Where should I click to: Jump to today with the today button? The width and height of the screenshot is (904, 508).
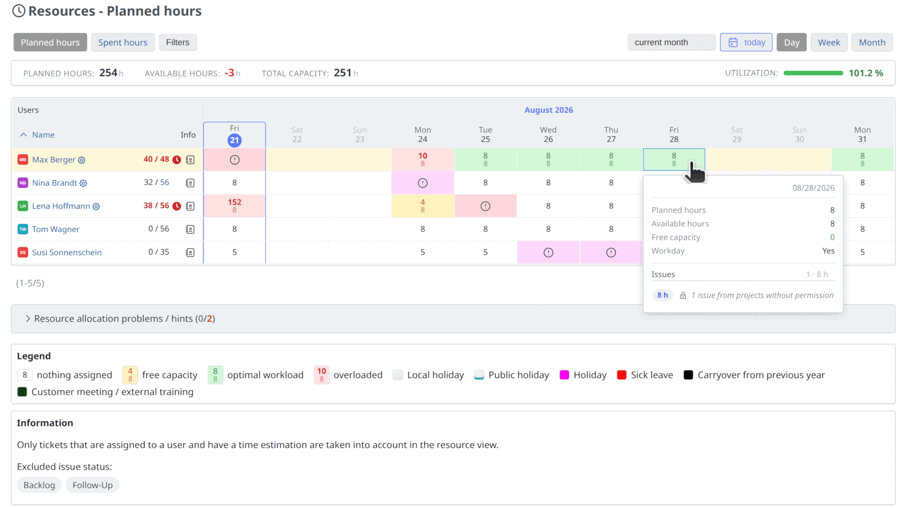coord(746,42)
